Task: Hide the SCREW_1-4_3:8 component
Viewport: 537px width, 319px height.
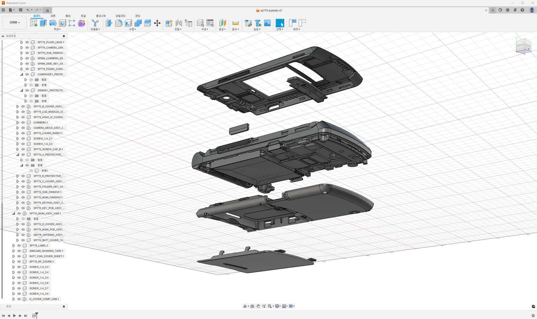Action: click(19, 294)
